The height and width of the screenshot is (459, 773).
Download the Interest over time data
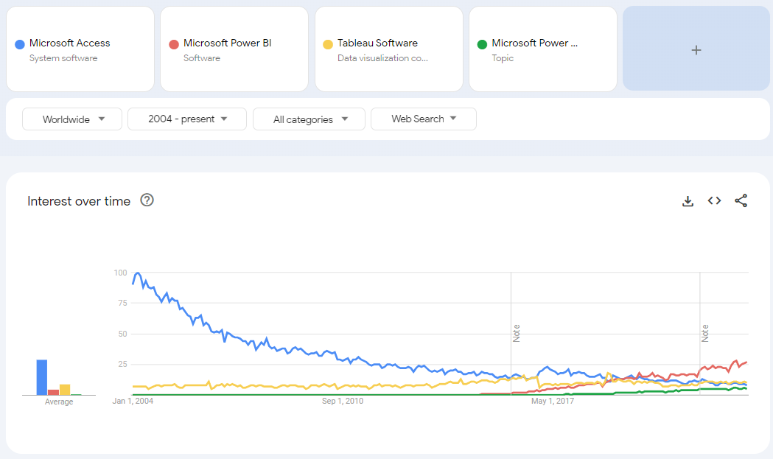click(x=688, y=201)
